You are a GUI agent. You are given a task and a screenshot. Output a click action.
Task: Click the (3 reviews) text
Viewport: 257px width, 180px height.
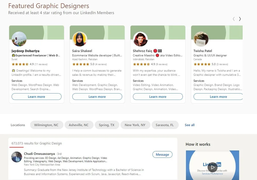tap(222, 64)
